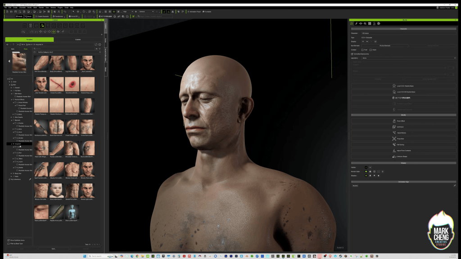This screenshot has width=461, height=259.
Task: Click the Home view icon in toolbar
Action: [100, 12]
